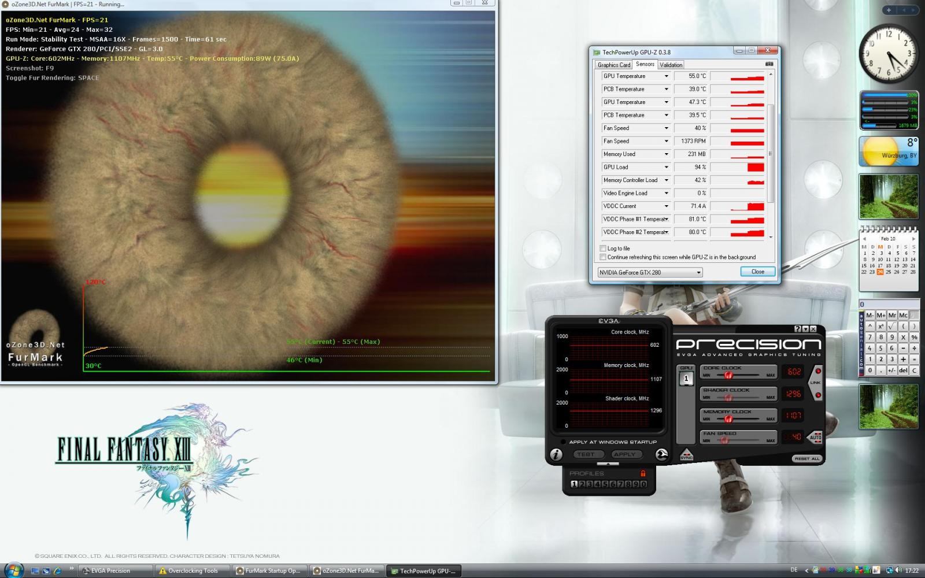This screenshot has width=925, height=578.
Task: Load profile slot 9 in EVGA Precision
Action: click(635, 484)
